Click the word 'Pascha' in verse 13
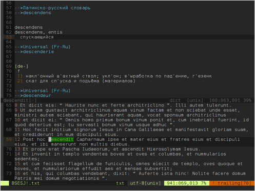Viewport: 255px width, 191px height. click(71, 149)
